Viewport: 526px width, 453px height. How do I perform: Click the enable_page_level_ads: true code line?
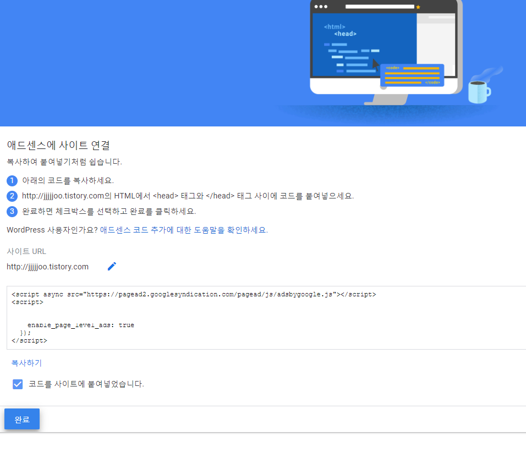click(81, 325)
